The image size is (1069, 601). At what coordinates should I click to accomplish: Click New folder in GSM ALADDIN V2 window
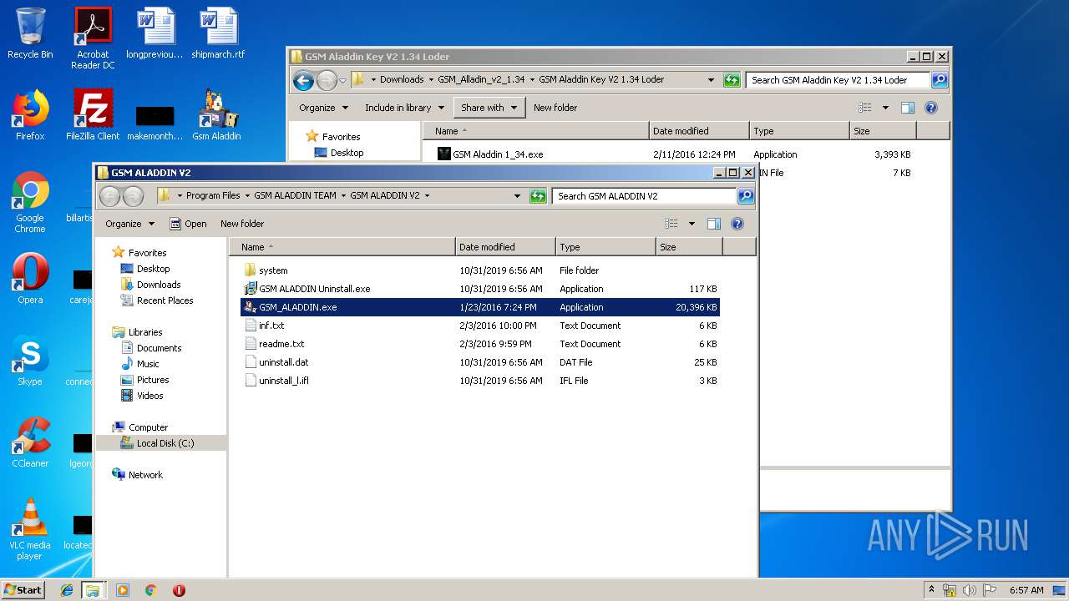242,224
